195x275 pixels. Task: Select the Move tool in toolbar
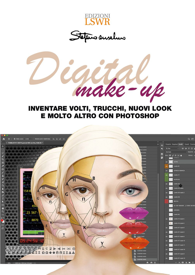click(3, 146)
